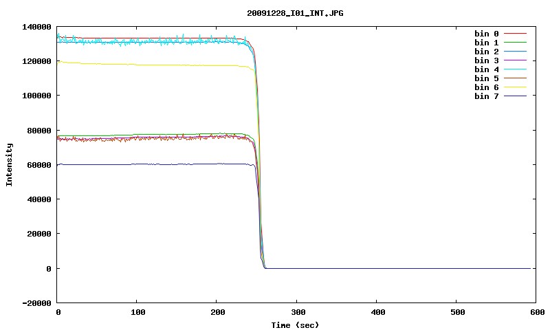Click the 100000 y-axis tick label

tap(36, 96)
